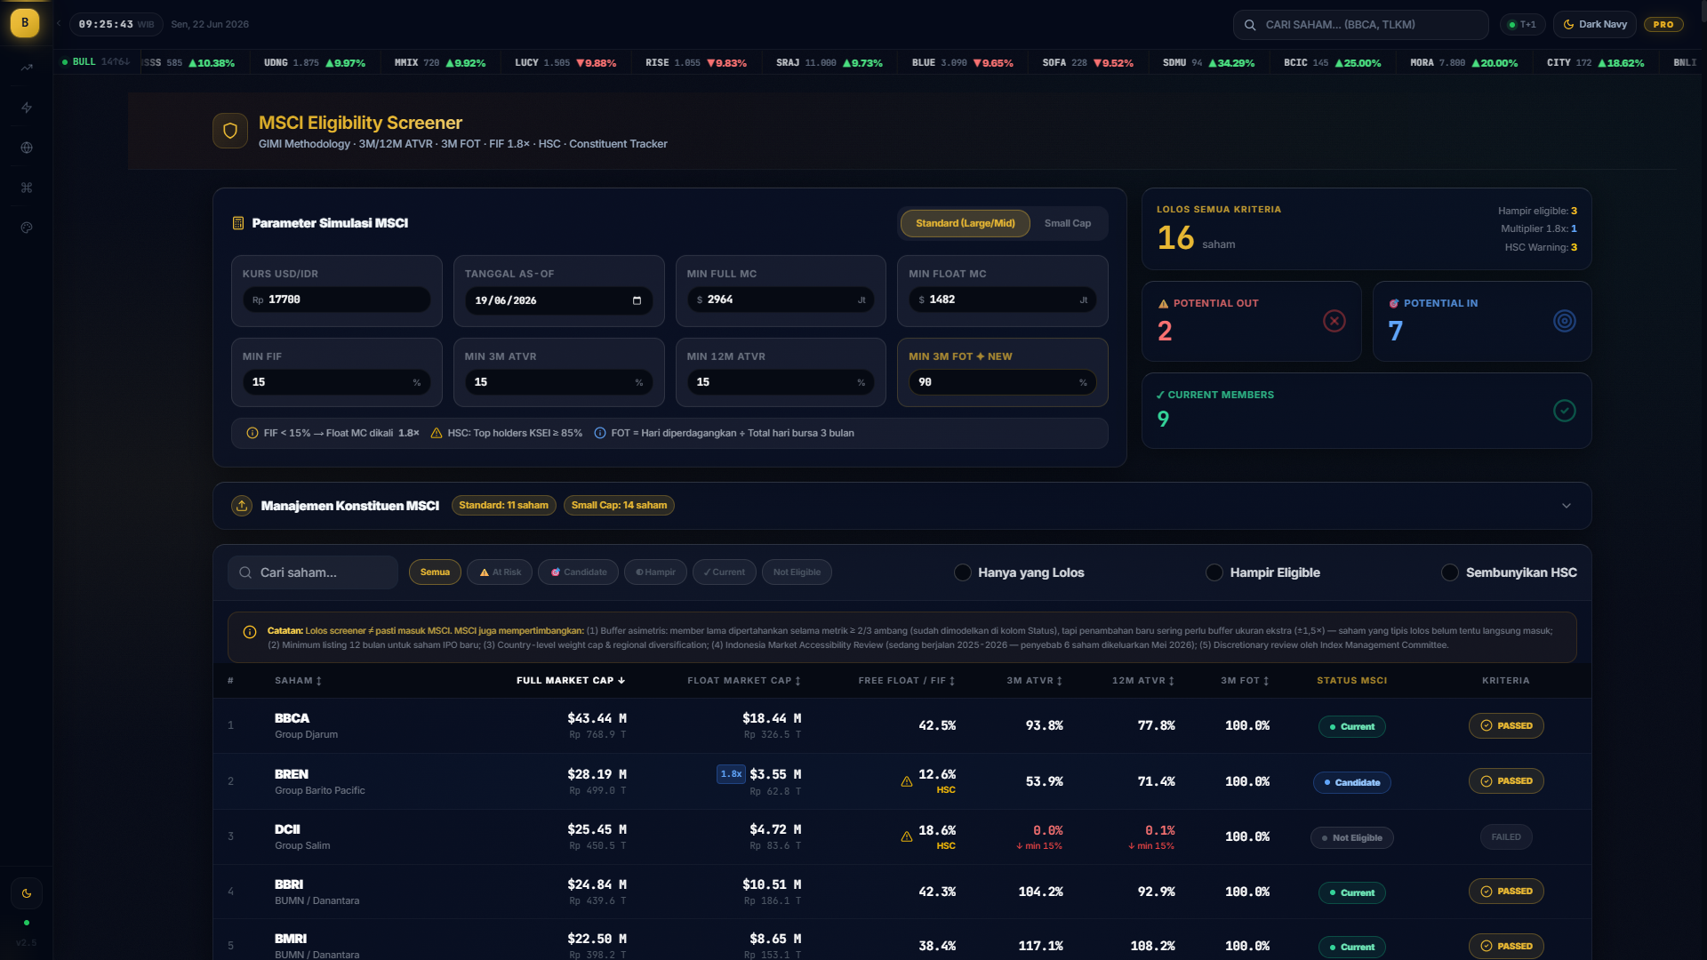Focus the Min Float MC input
1707x960 pixels.
tap(1003, 300)
